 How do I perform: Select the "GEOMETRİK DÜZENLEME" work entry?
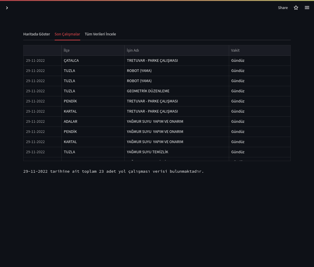(x=148, y=91)
